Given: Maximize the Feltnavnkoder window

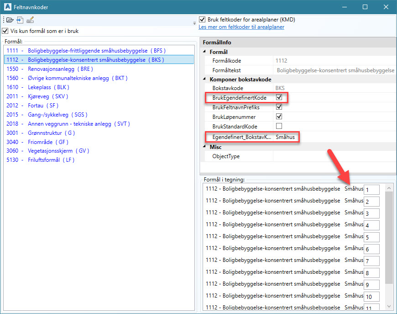Looking at the screenshot, I should coord(365,7).
